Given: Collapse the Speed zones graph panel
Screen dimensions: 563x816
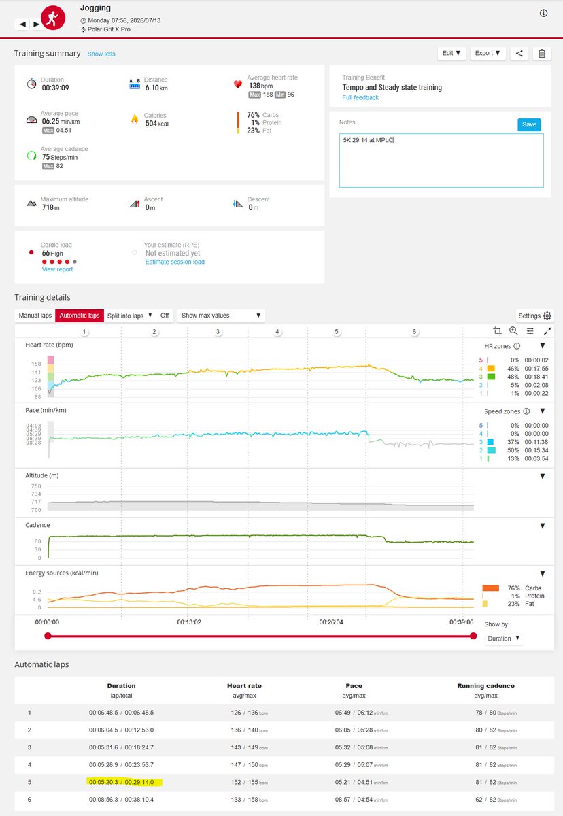Looking at the screenshot, I should [x=543, y=411].
